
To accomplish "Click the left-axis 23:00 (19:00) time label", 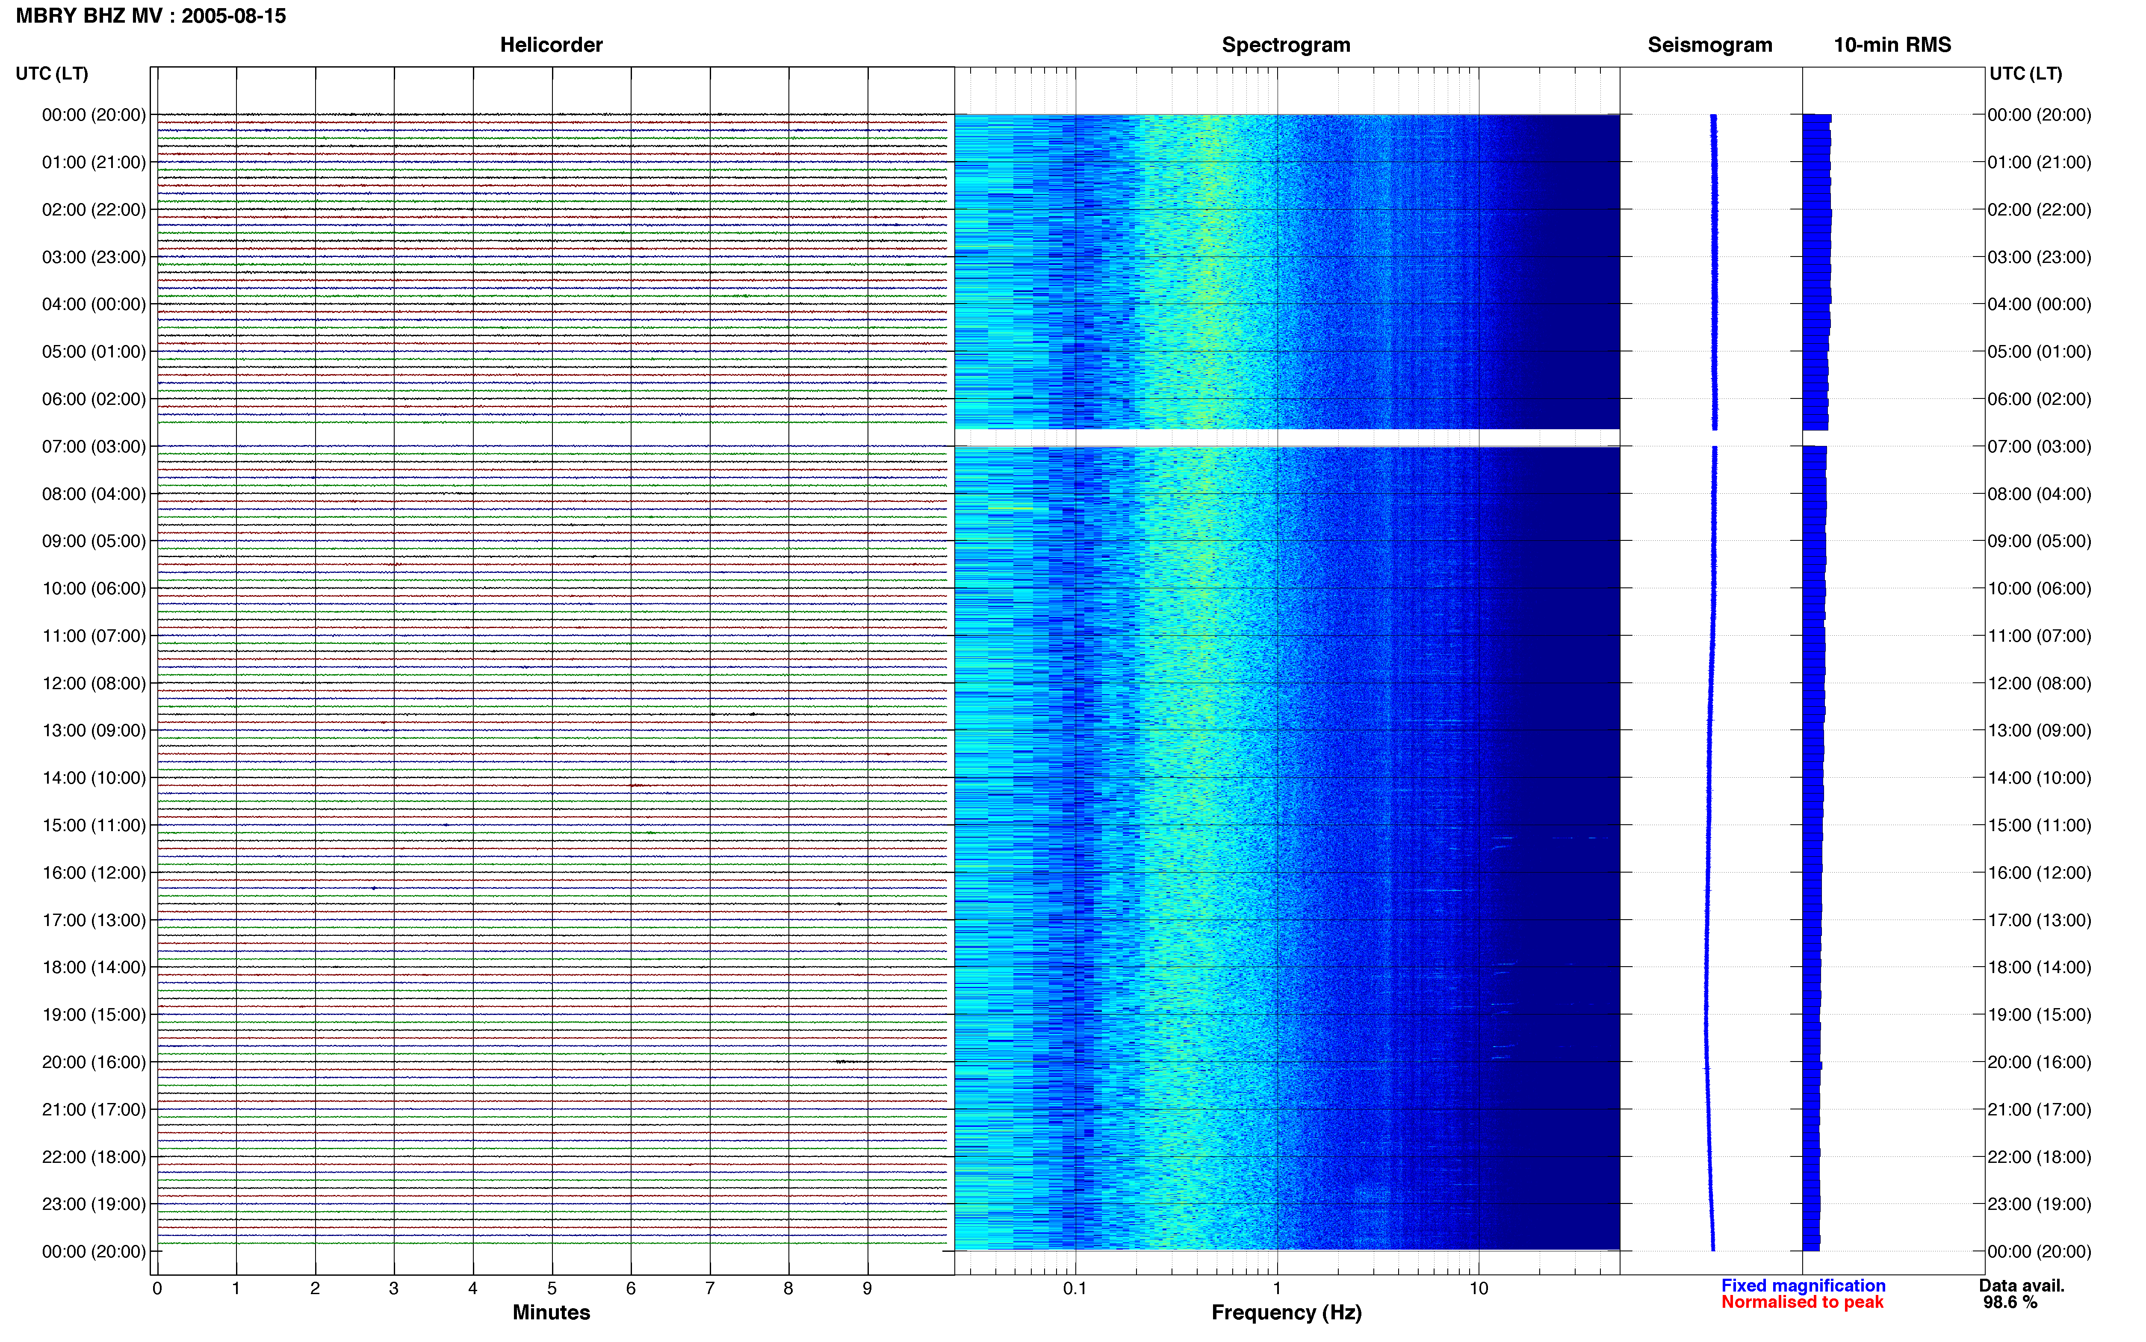I will pyautogui.click(x=94, y=1204).
